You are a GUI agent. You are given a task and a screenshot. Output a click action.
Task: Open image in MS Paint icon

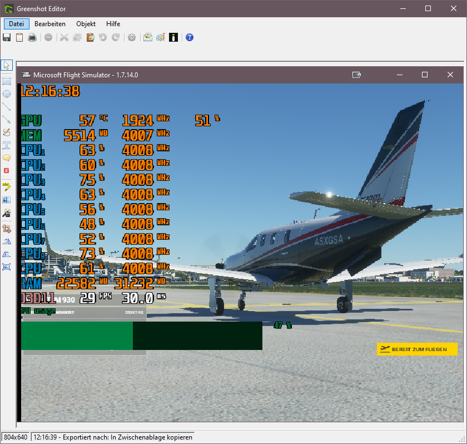tap(161, 37)
